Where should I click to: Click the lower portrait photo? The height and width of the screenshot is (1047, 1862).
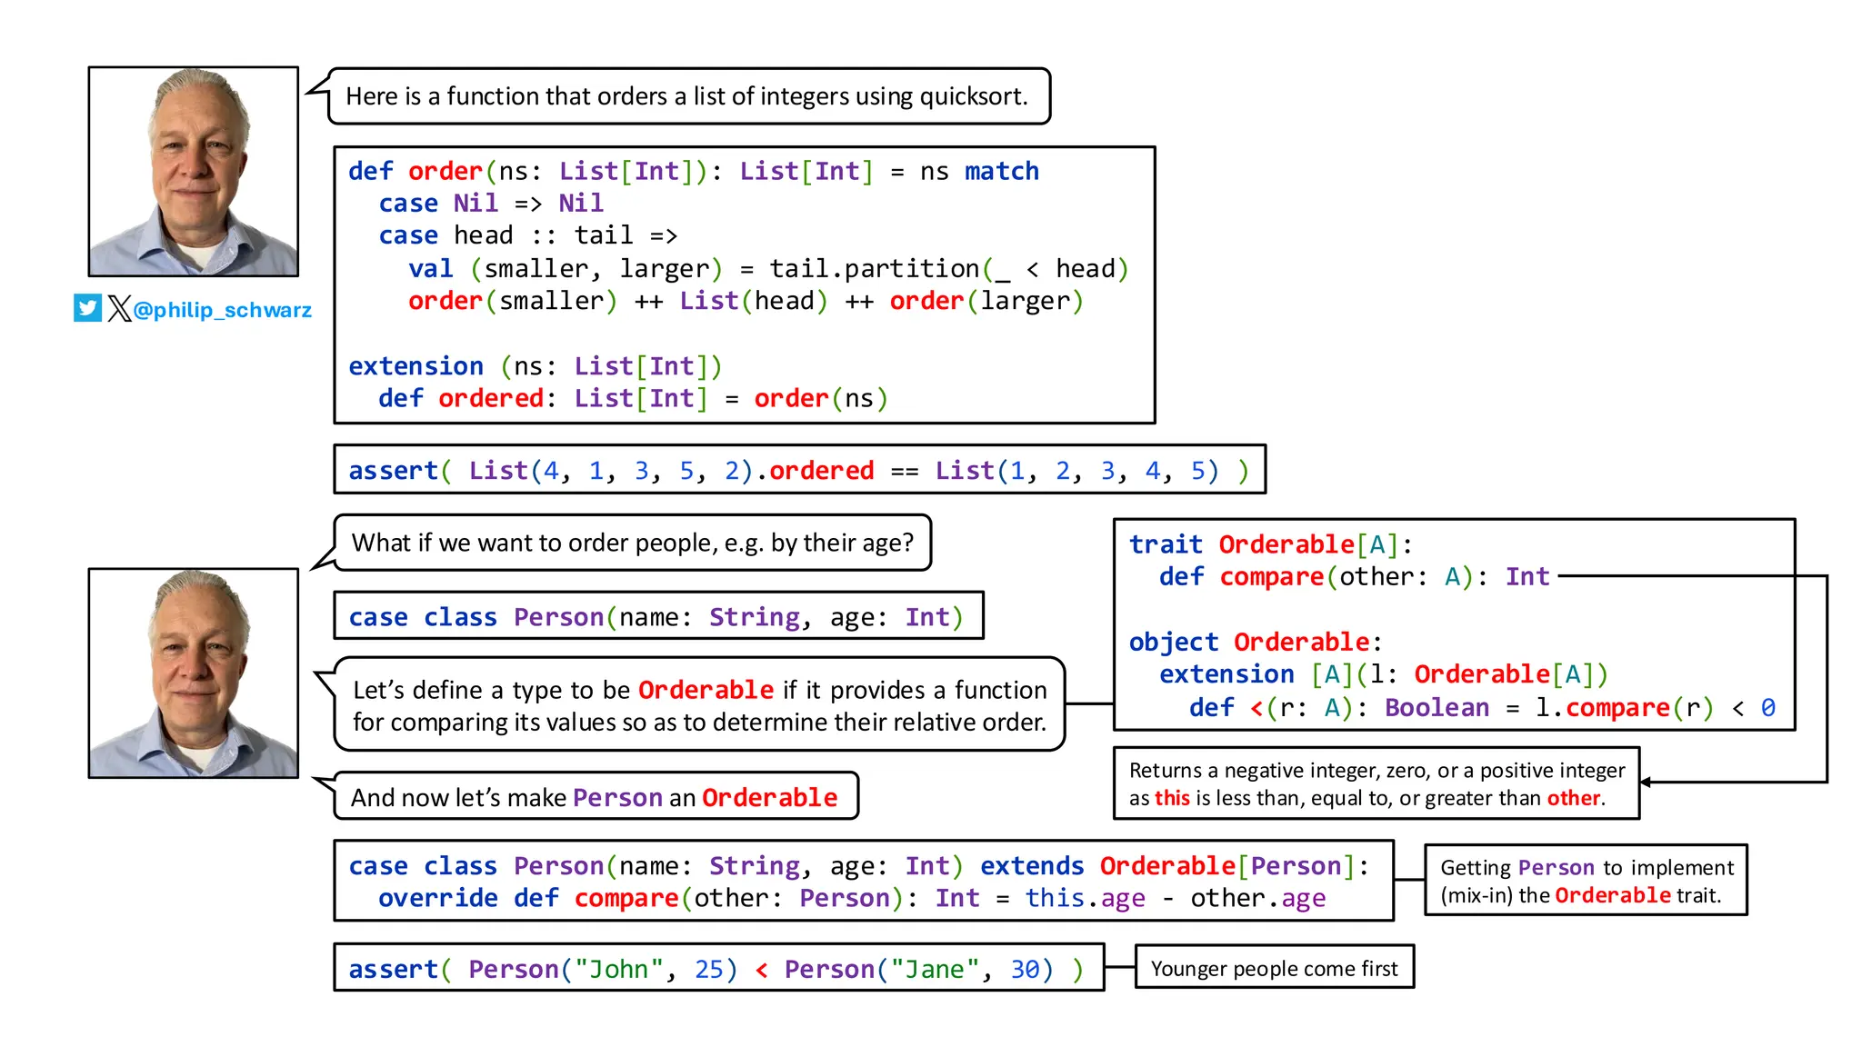coord(193,673)
